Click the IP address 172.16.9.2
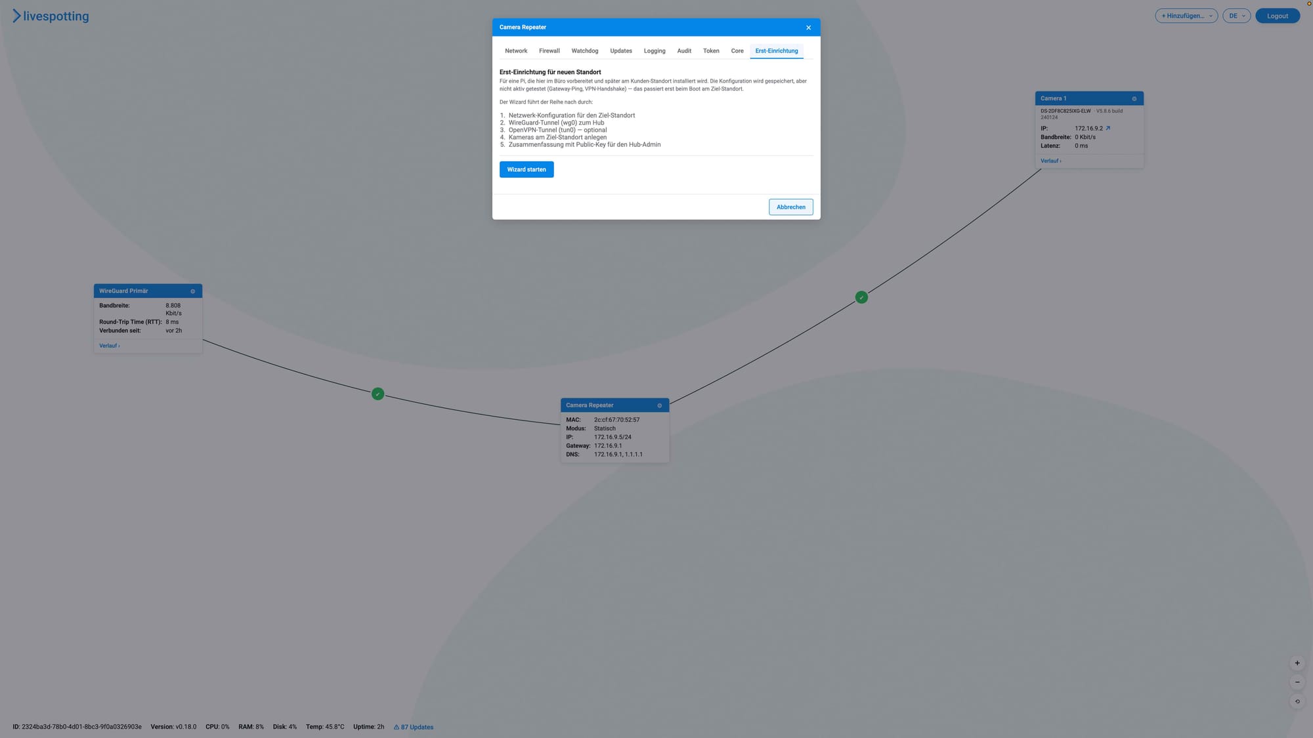The width and height of the screenshot is (1313, 738). point(1088,129)
